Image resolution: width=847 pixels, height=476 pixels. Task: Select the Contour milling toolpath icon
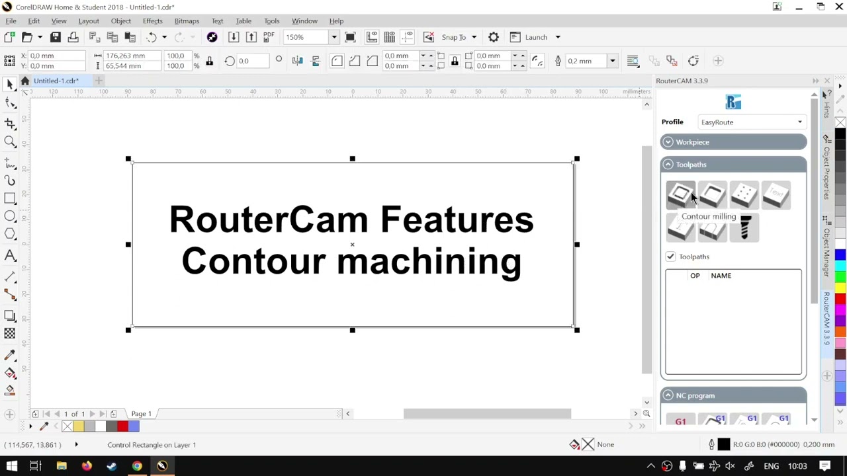click(x=680, y=195)
